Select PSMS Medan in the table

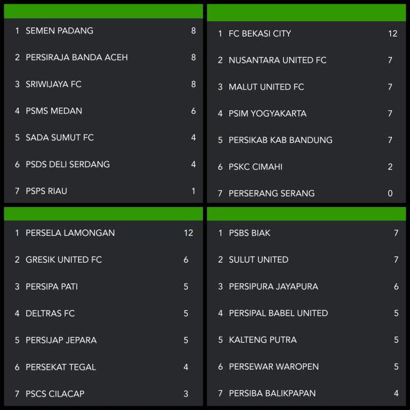[103, 111]
